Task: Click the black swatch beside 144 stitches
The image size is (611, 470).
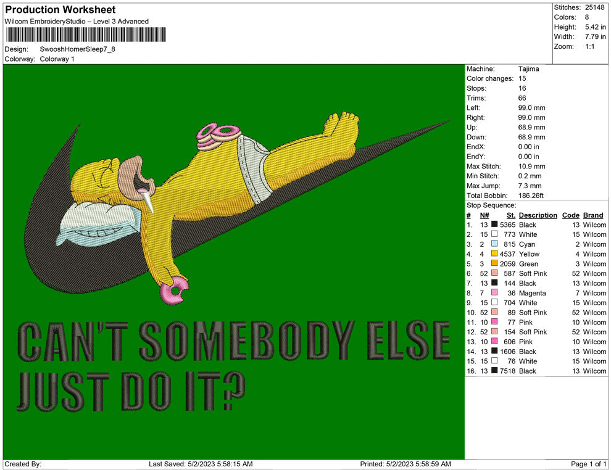Action: pos(494,282)
